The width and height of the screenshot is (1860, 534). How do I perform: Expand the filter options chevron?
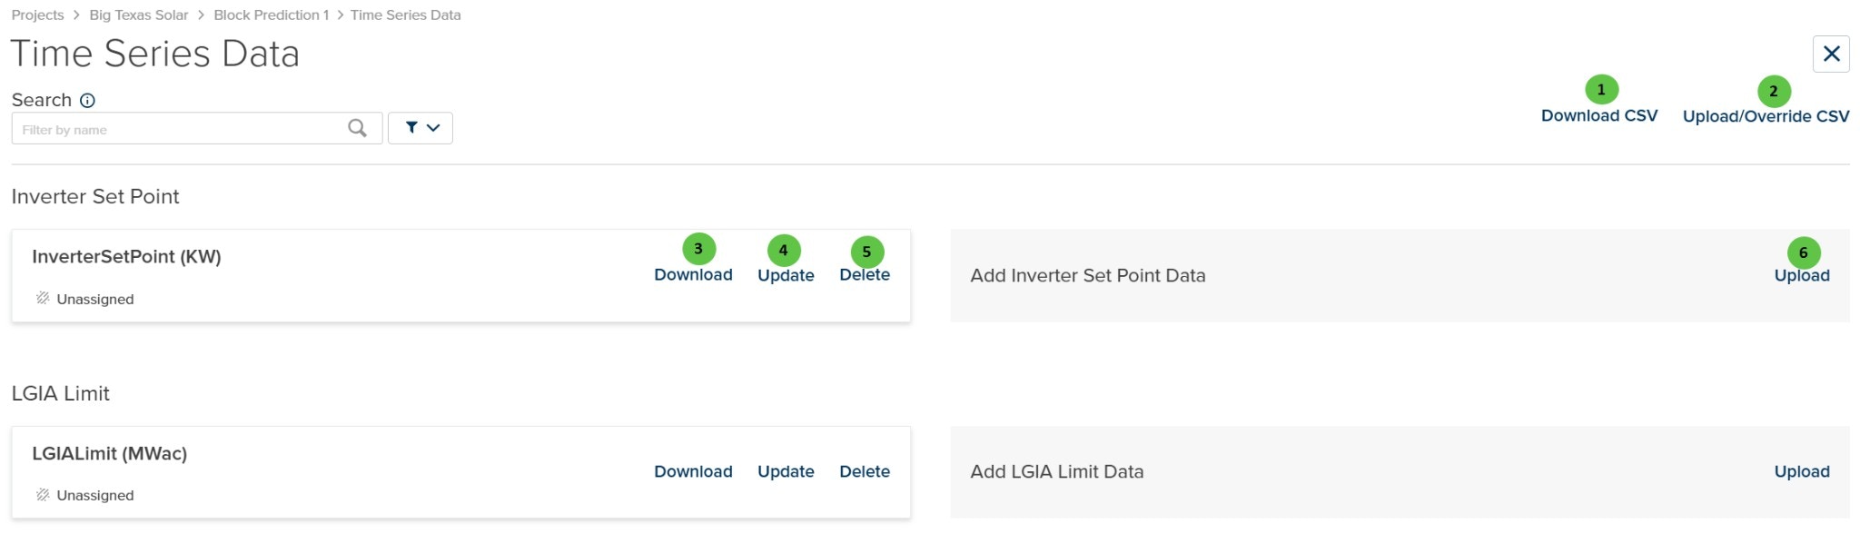(431, 127)
